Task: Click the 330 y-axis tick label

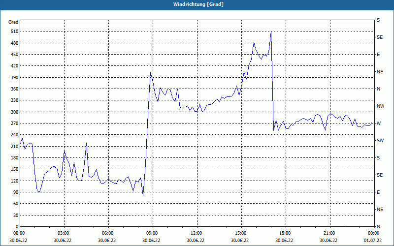Action: coord(15,100)
